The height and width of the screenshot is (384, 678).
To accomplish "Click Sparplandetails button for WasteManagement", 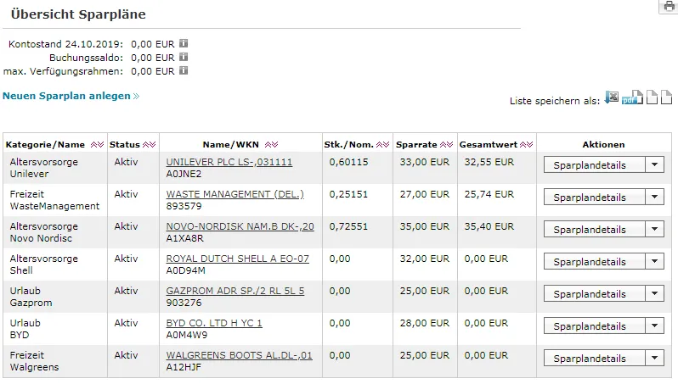I will 594,198.
